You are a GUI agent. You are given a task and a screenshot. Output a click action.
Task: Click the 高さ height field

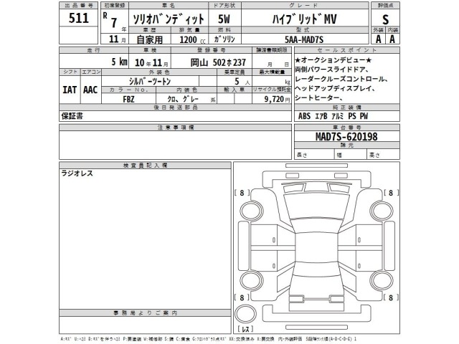coord(383,155)
